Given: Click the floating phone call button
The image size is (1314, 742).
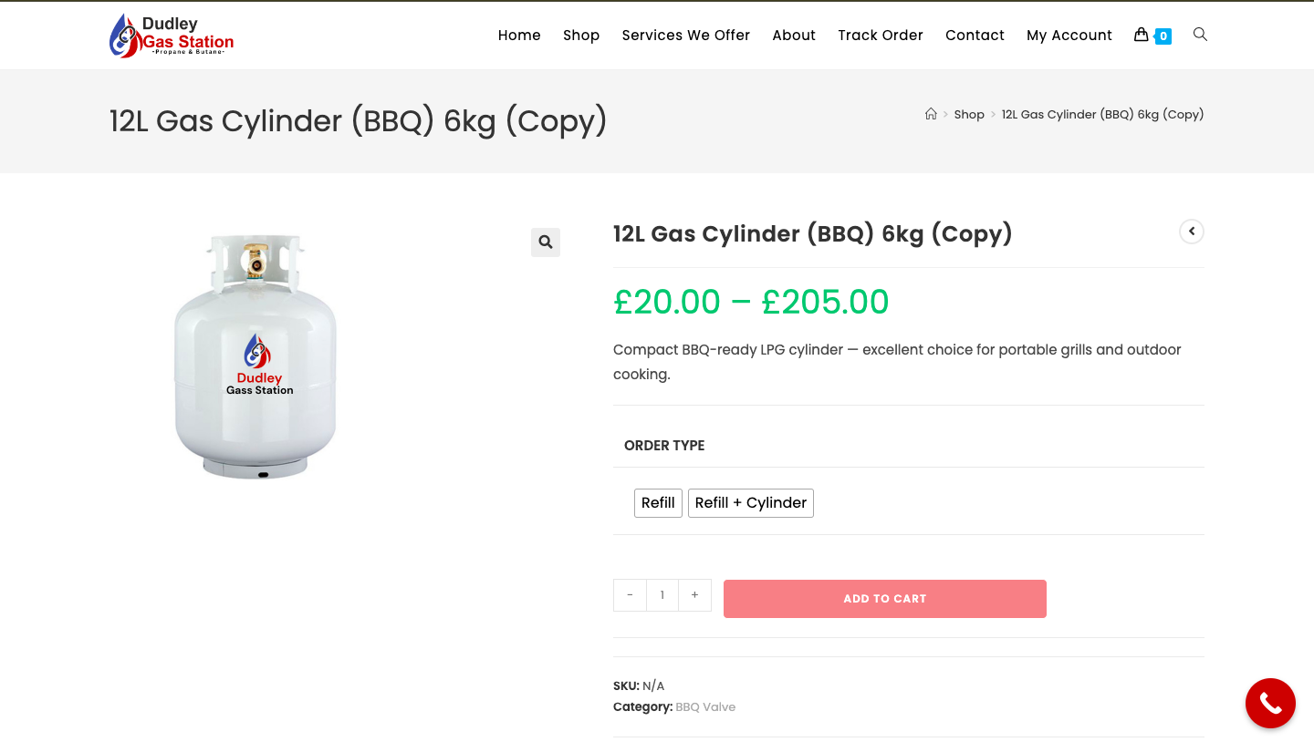Looking at the screenshot, I should tap(1270, 703).
